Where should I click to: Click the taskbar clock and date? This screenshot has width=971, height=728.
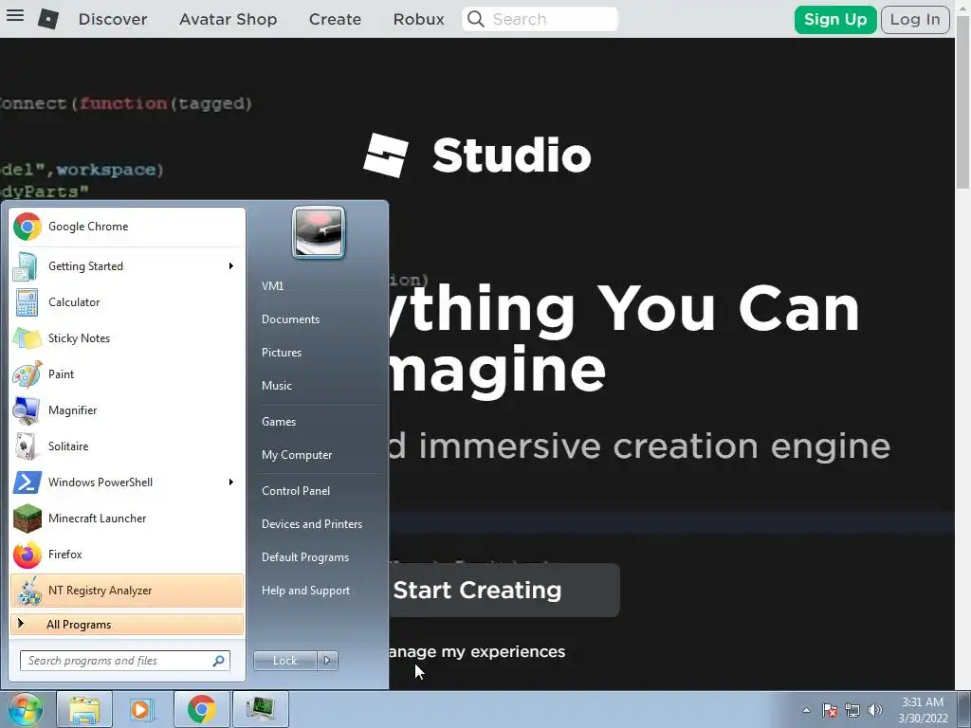point(923,710)
